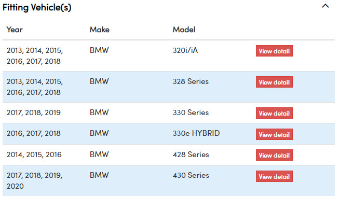Select the 430 Series model cell
Image resolution: width=339 pixels, height=211 pixels.
tap(191, 175)
